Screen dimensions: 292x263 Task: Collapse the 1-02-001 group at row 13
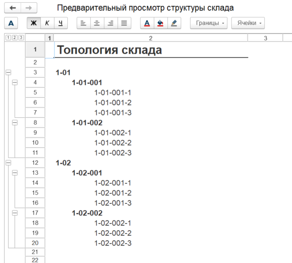(15, 172)
